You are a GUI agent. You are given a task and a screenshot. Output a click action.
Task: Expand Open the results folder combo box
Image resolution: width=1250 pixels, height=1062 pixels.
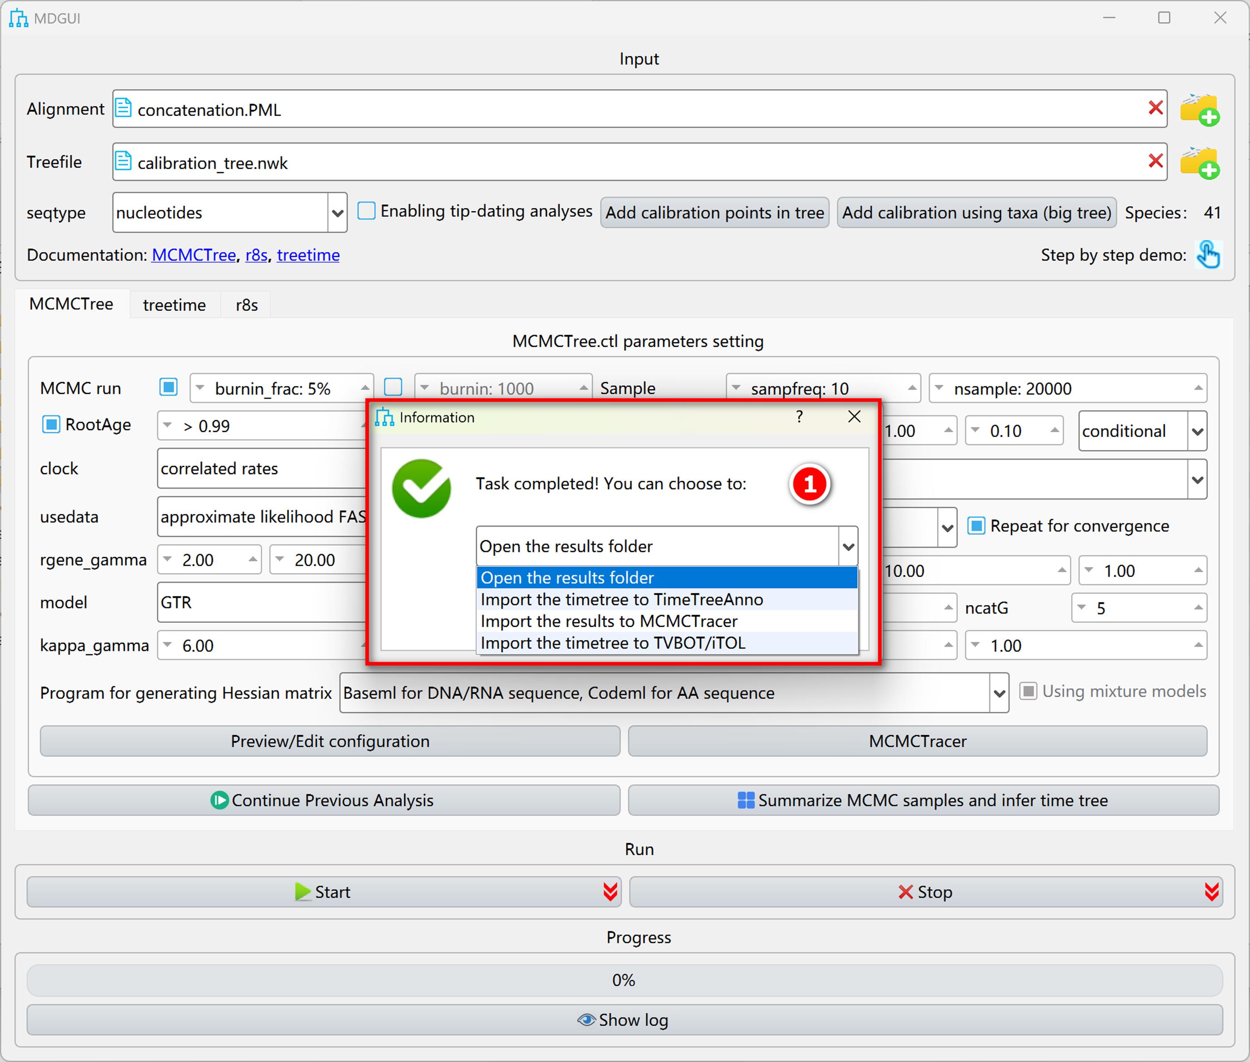pyautogui.click(x=848, y=547)
